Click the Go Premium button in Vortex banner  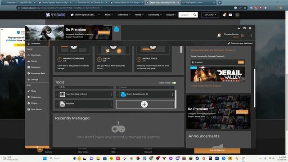[104, 33]
